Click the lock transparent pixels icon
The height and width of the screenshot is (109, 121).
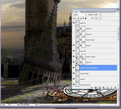tap(78, 18)
